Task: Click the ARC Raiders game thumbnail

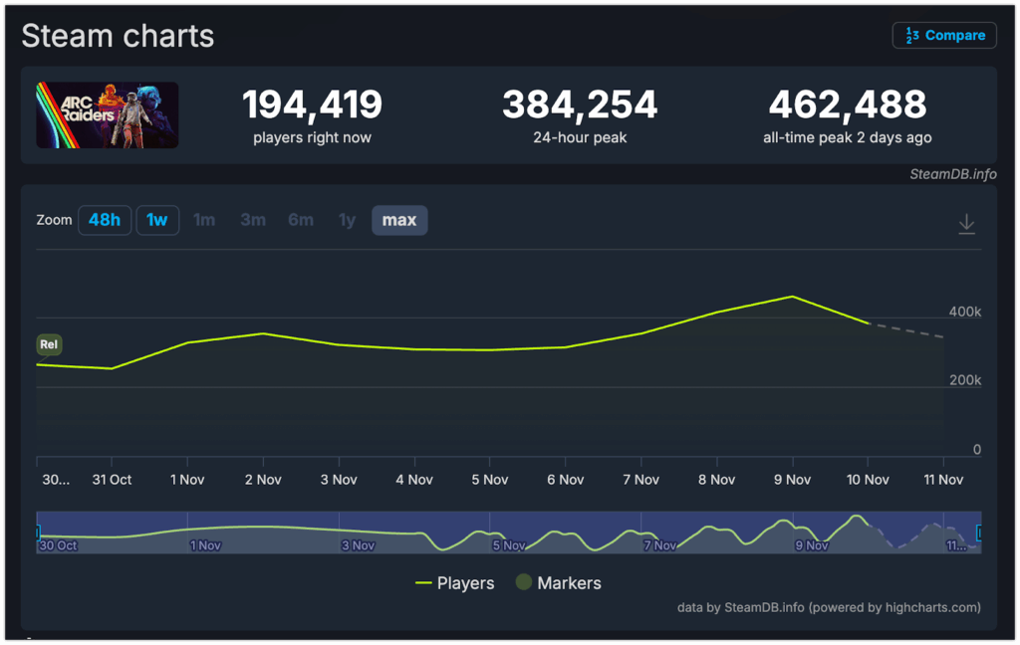Action: pyautogui.click(x=108, y=115)
